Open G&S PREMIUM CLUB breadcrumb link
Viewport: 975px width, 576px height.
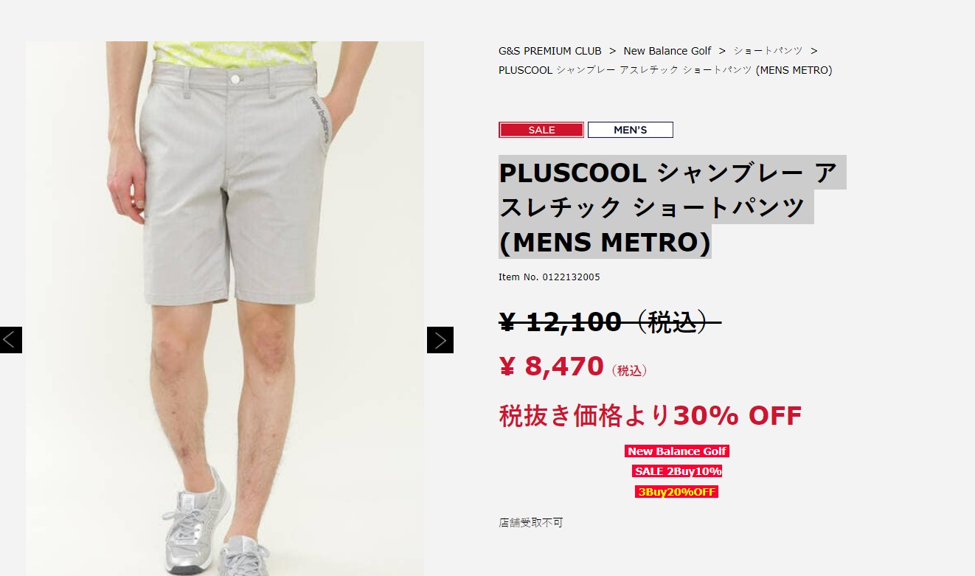point(550,51)
